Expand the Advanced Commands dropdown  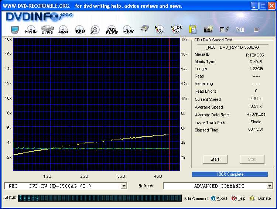pyautogui.click(x=270, y=186)
